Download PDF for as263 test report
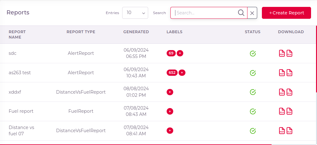Screen dimensions: 317x145 [x=282, y=73]
